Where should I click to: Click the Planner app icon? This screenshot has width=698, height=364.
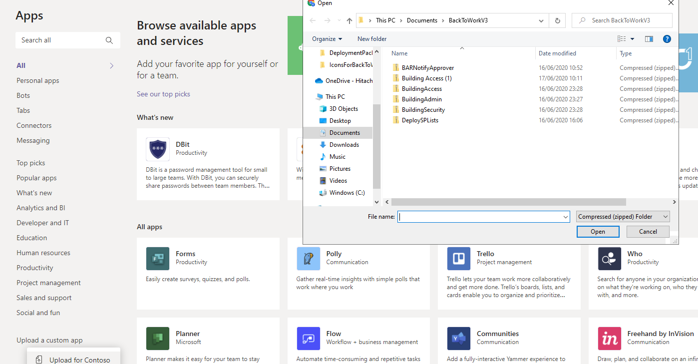tap(157, 339)
